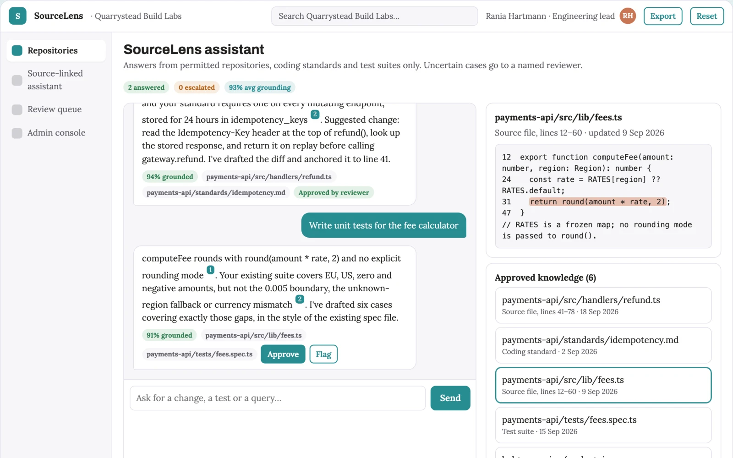Select the fees.spec.ts approved knowledge card
The image size is (733, 458).
click(x=603, y=425)
